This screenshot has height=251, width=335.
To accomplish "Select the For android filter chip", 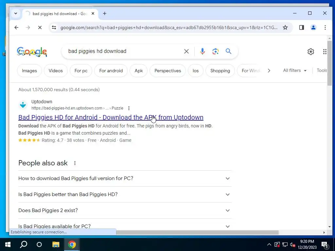I will click(x=111, y=71).
